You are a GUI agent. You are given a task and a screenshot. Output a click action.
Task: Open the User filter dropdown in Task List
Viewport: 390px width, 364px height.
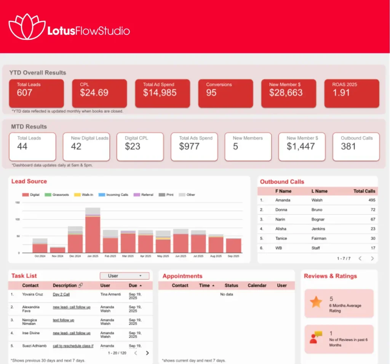[124, 276]
